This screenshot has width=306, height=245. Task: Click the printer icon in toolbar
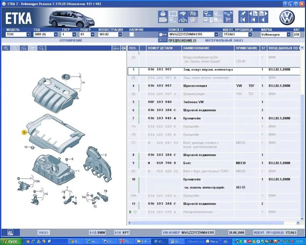pyautogui.click(x=163, y=14)
